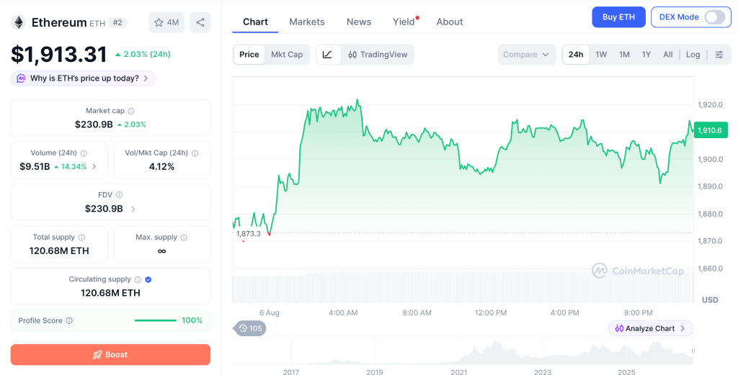This screenshot has height=375, width=738.
Task: Click the Buy ETH button
Action: pyautogui.click(x=618, y=17)
